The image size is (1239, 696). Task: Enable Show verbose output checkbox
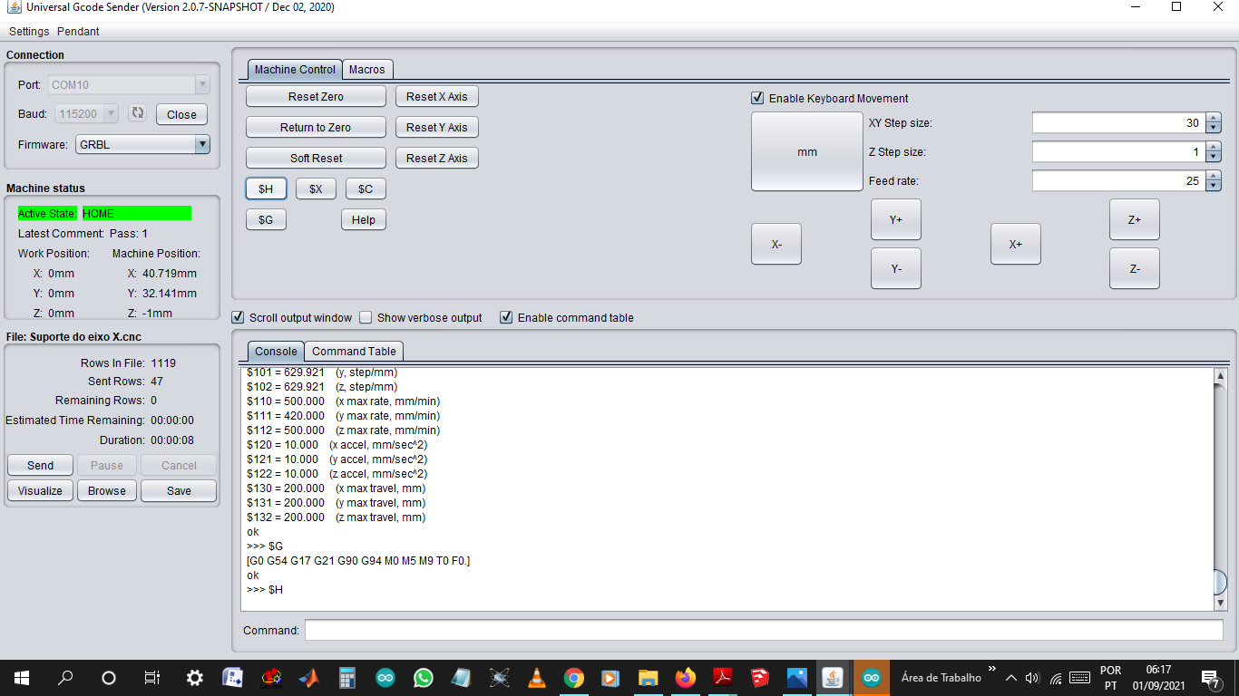pos(366,317)
